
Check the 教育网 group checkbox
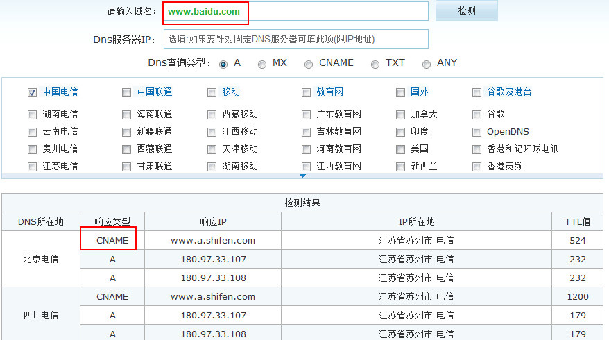(x=307, y=92)
